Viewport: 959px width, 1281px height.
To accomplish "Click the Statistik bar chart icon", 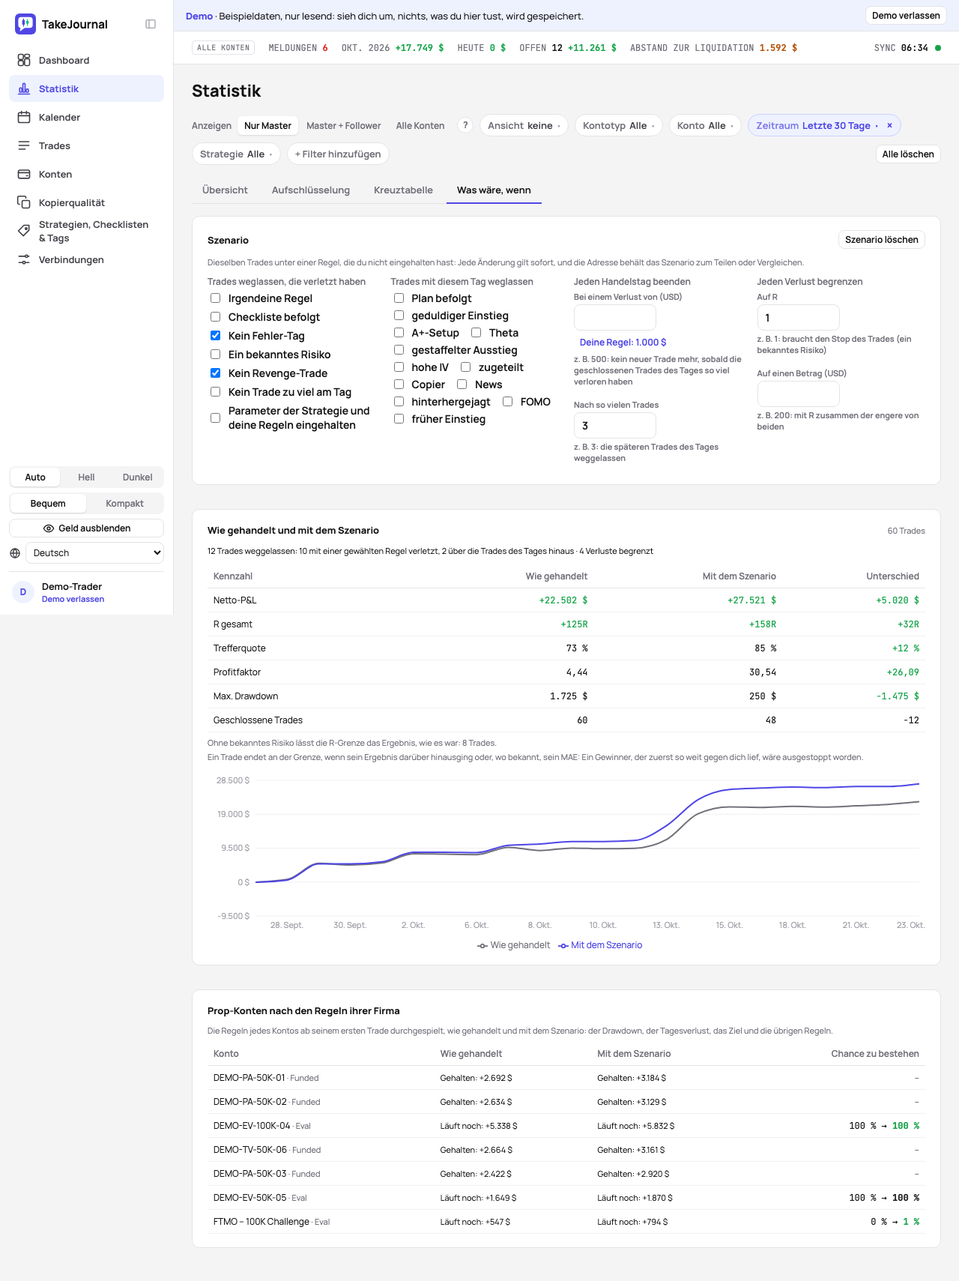I will [x=24, y=88].
